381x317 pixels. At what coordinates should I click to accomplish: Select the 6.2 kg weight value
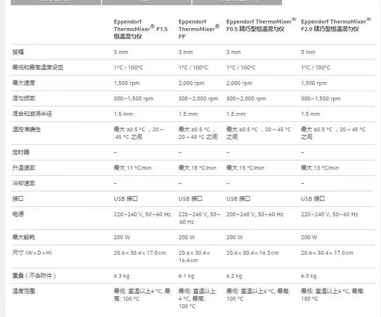[x=234, y=276]
